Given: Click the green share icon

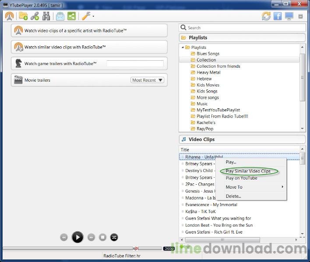Looking at the screenshot, I should 71,16.
